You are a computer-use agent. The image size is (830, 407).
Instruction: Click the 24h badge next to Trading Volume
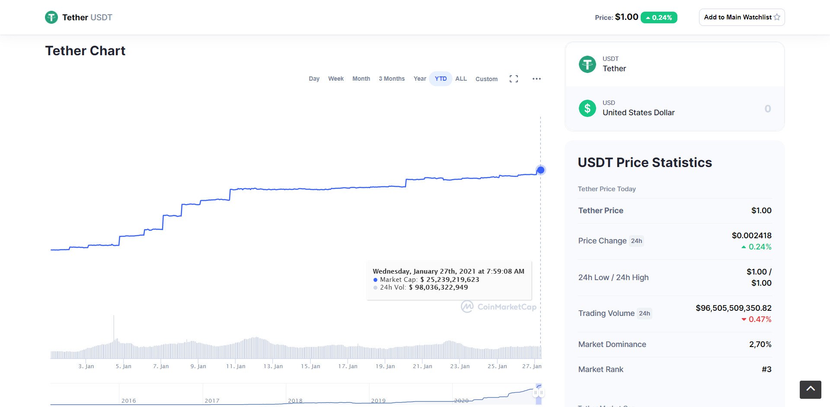click(645, 313)
